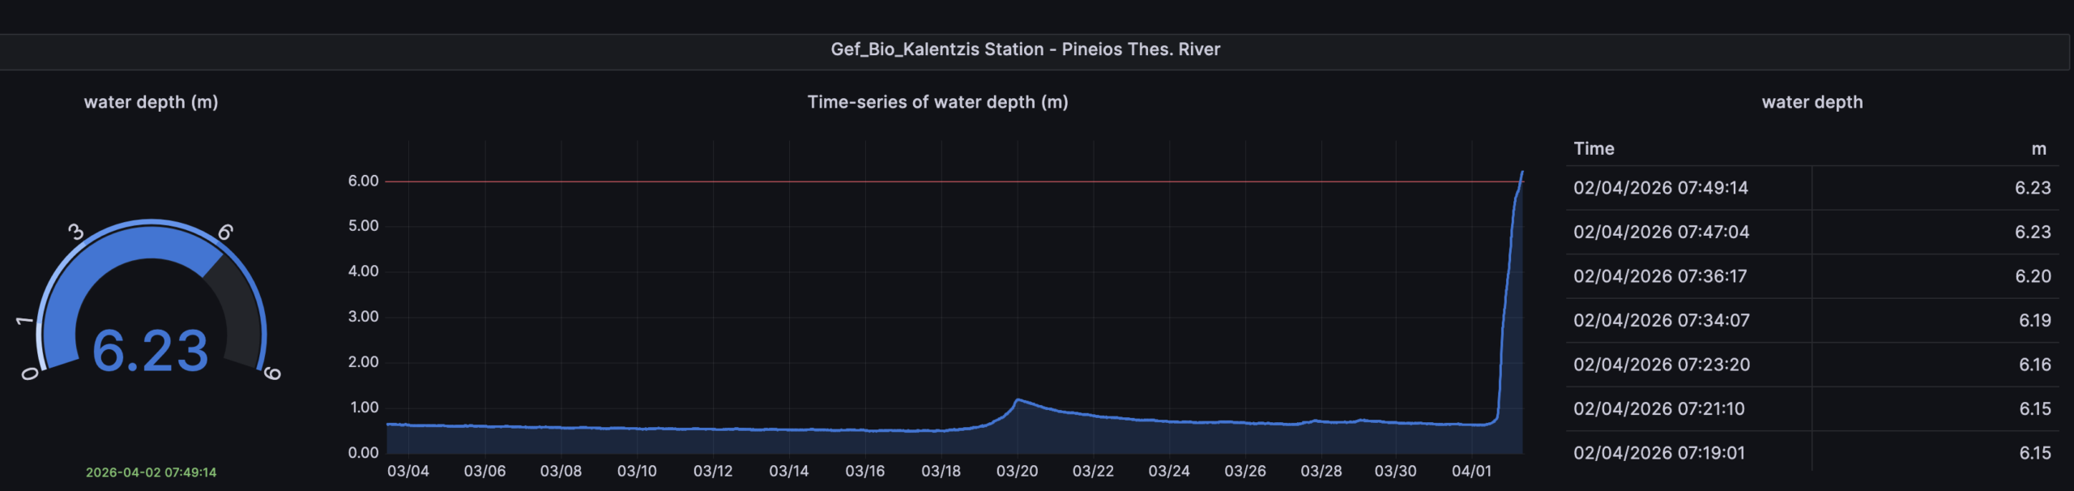This screenshot has width=2074, height=491.
Task: Click the 6.20 value in the table
Action: [x=2033, y=276]
